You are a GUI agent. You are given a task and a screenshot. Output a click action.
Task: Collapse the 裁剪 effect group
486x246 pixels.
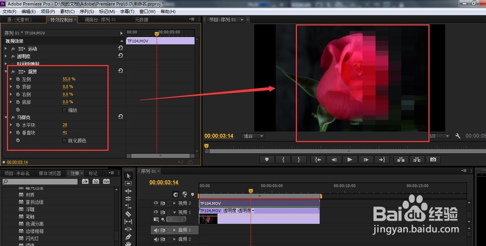point(6,71)
